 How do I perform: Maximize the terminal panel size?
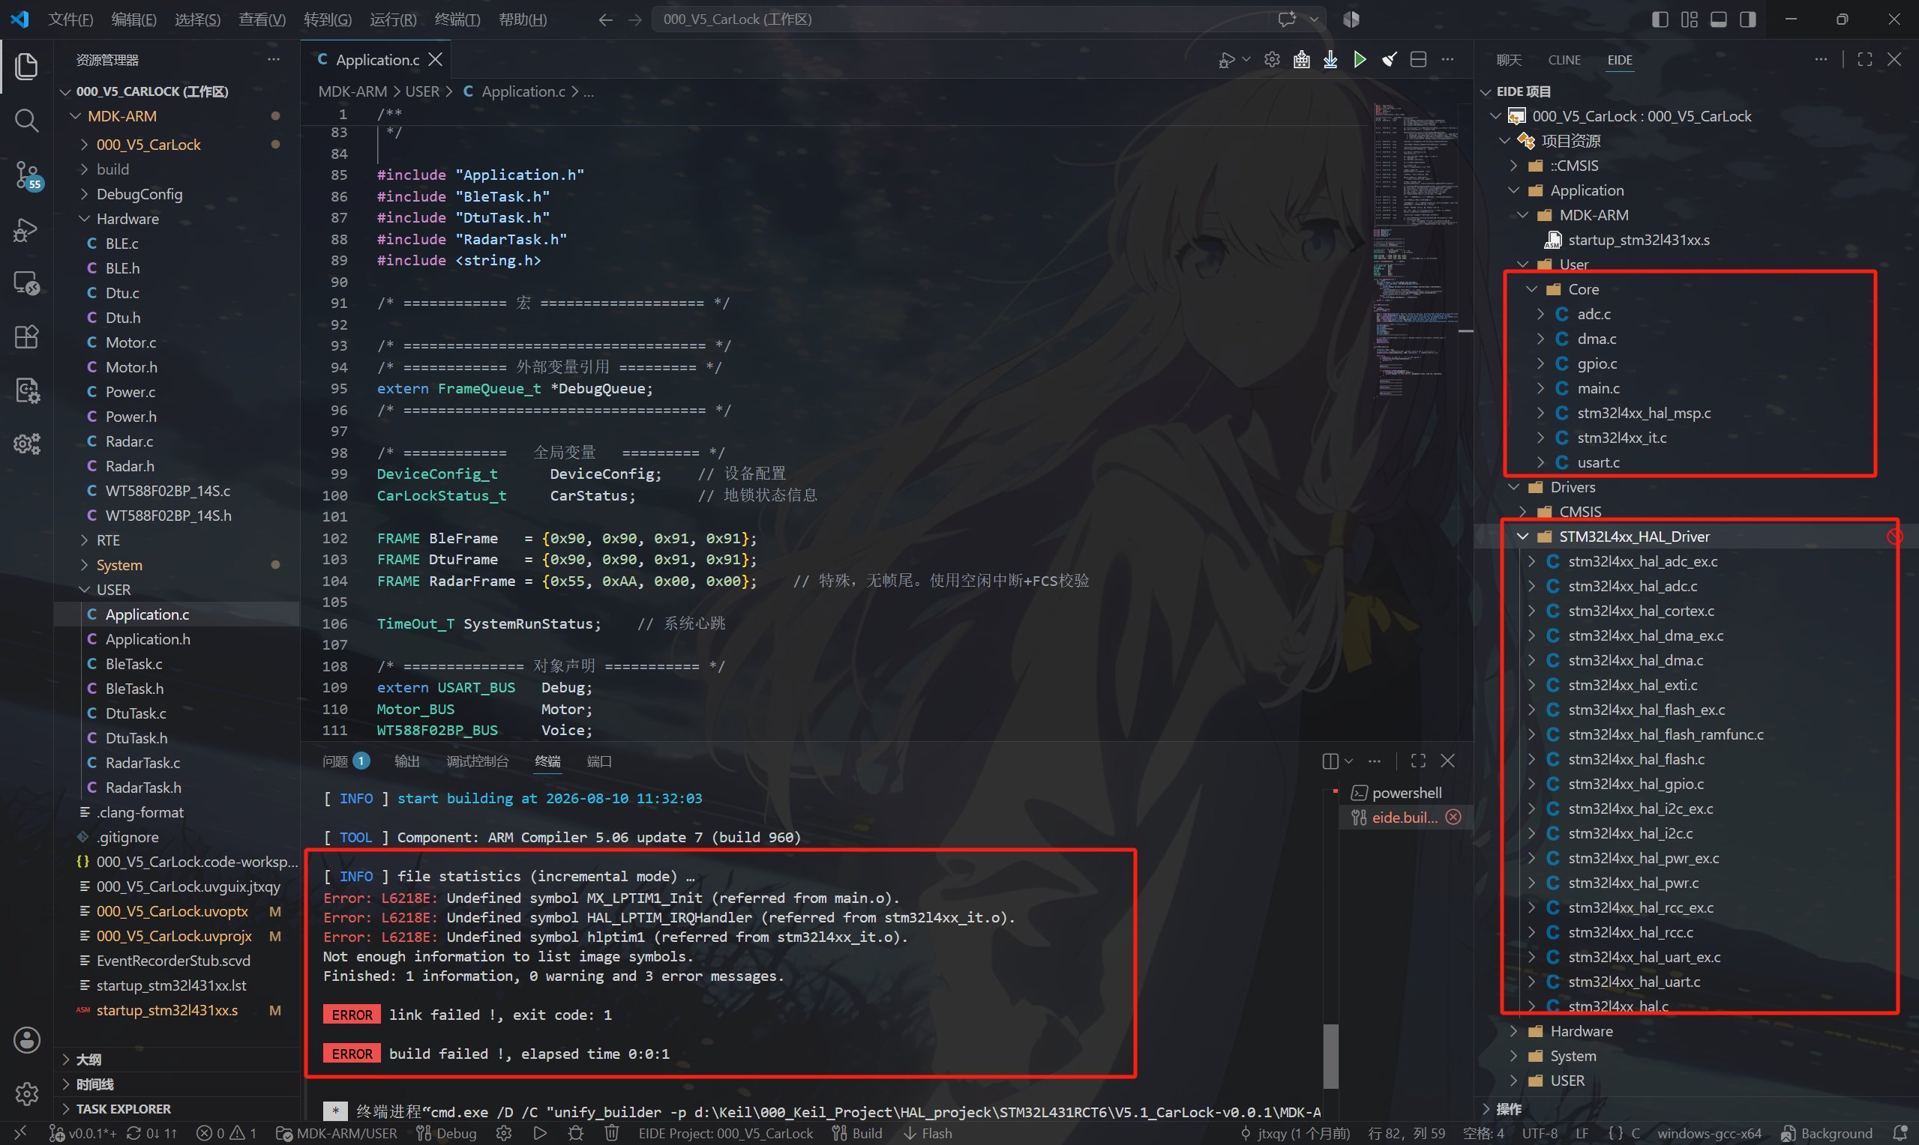[1418, 761]
